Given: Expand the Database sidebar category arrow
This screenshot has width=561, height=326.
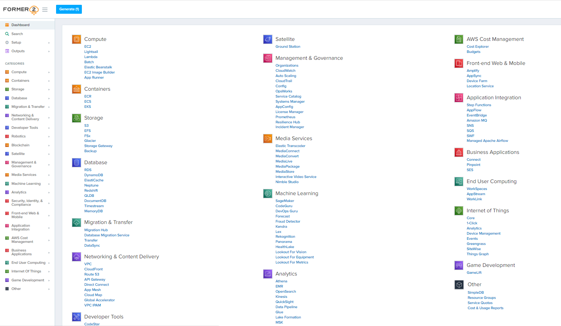Looking at the screenshot, I should [49, 99].
